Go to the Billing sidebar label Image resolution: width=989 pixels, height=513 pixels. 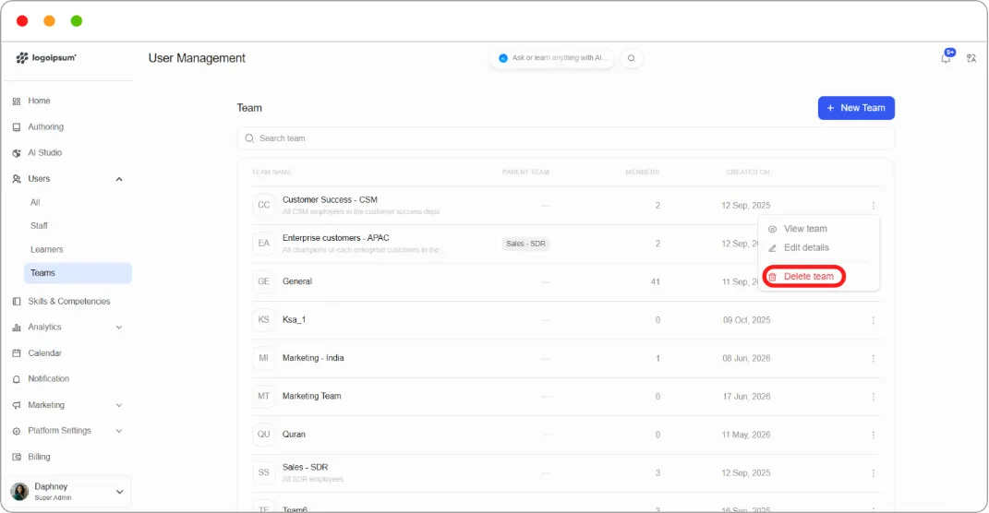pos(39,457)
